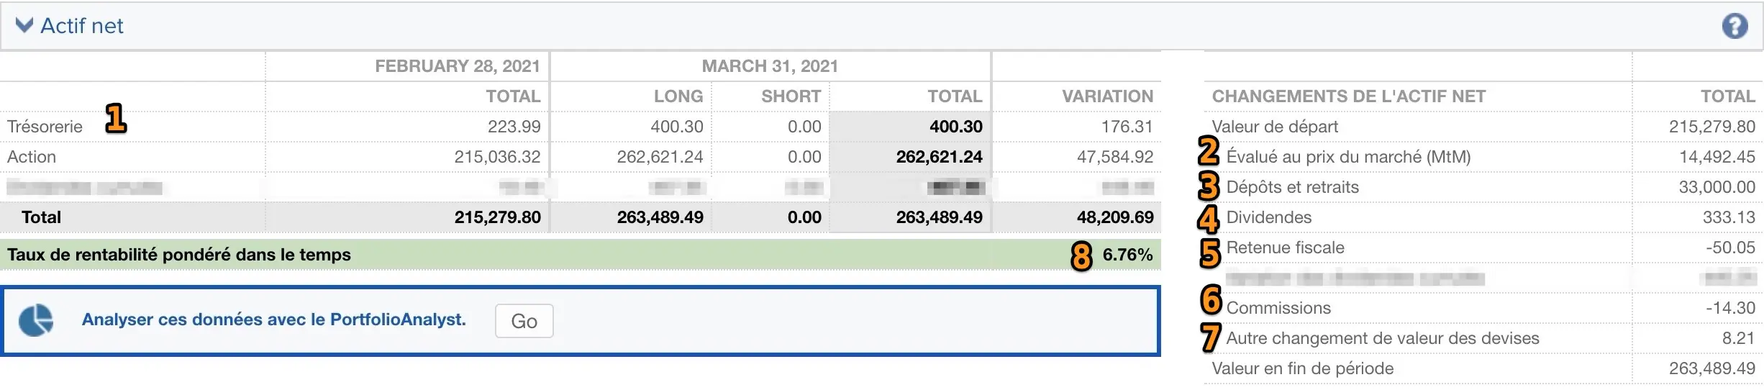
Task: Select value 215,036.32 in Action row
Action: point(497,157)
